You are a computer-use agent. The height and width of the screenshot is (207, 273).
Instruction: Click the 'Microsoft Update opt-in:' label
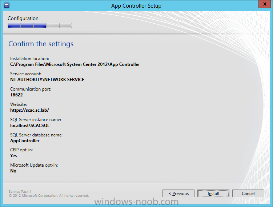click(x=34, y=165)
